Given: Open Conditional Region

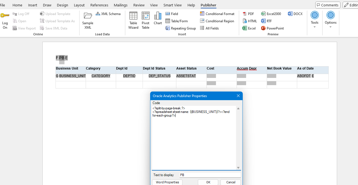Looking at the screenshot, I should click(217, 21).
